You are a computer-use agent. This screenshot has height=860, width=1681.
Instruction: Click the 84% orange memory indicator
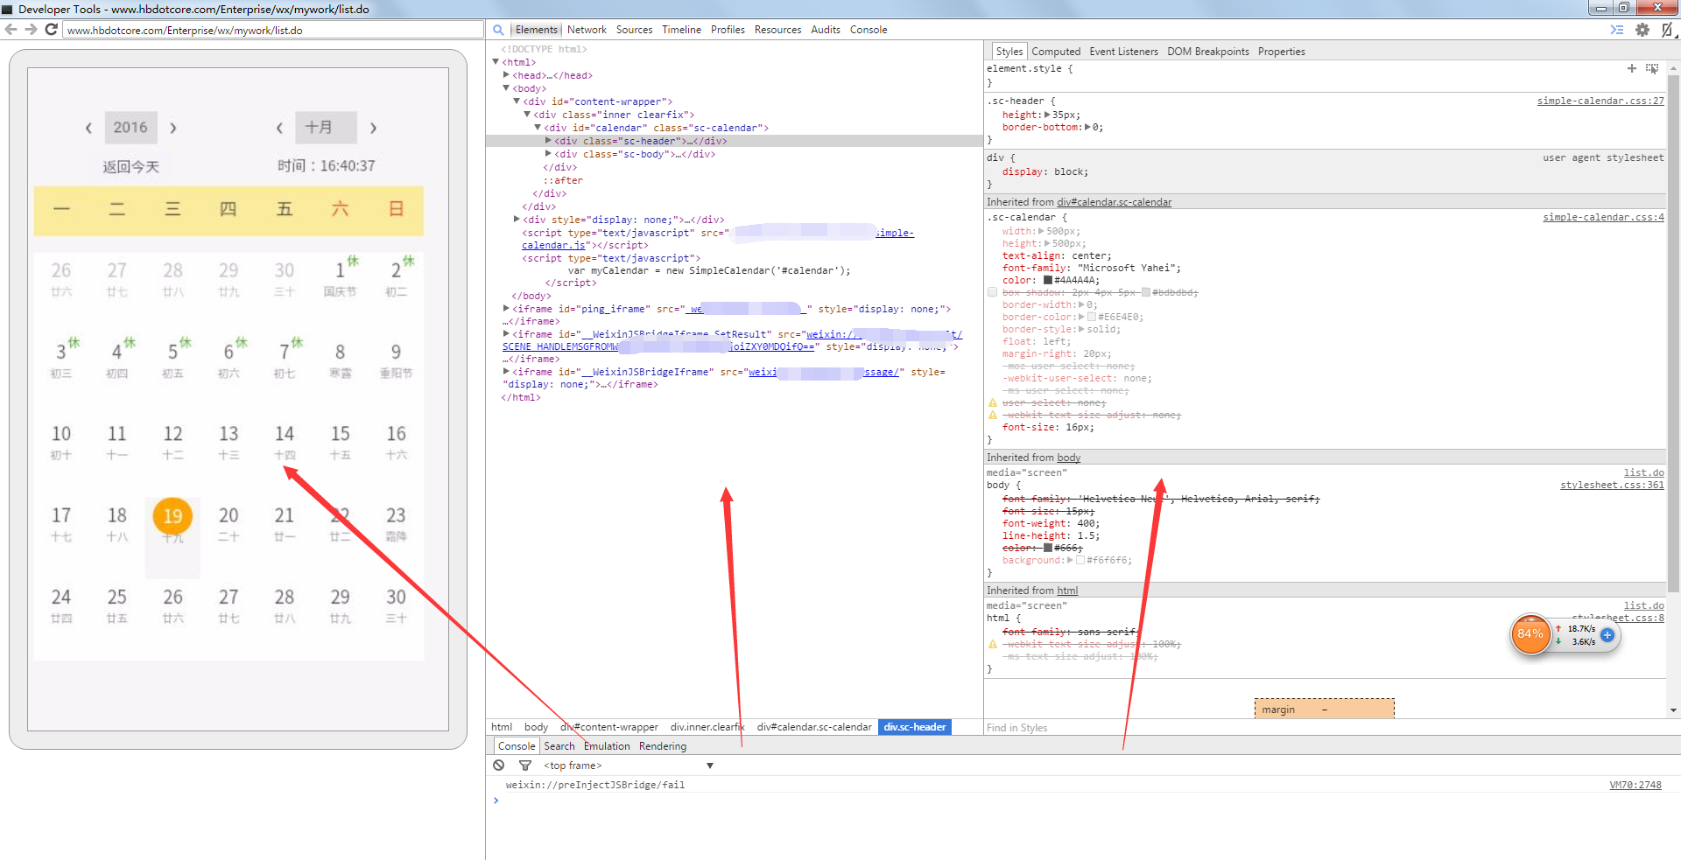1530,634
